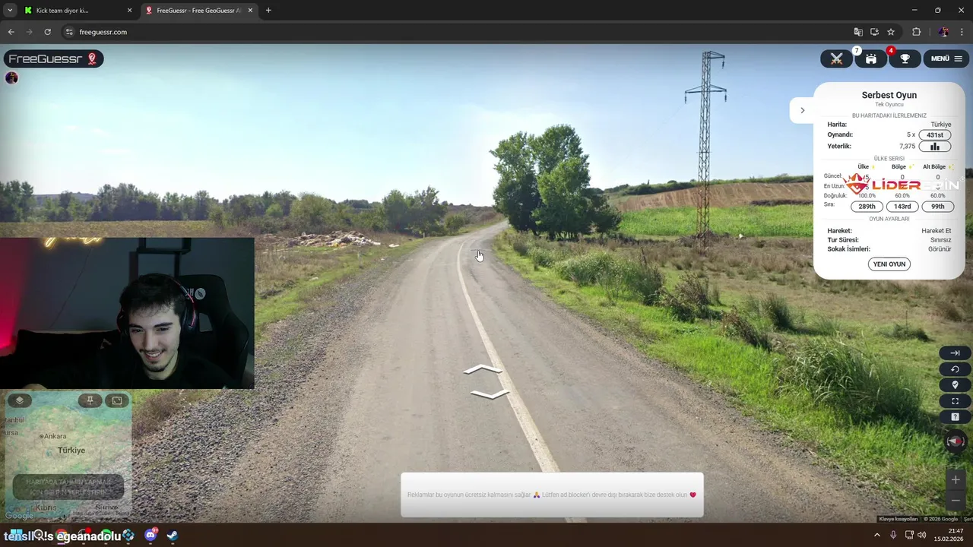This screenshot has width=973, height=547.
Task: Open the Yeterlik bar chart stats
Action: click(x=935, y=146)
